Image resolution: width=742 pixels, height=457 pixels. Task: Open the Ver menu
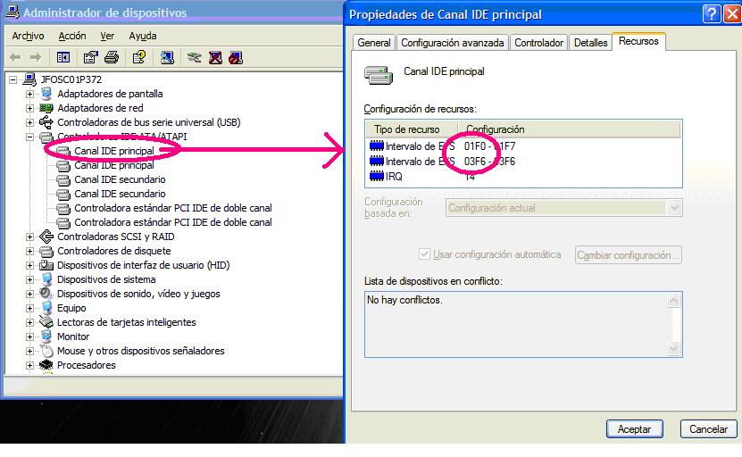click(107, 36)
